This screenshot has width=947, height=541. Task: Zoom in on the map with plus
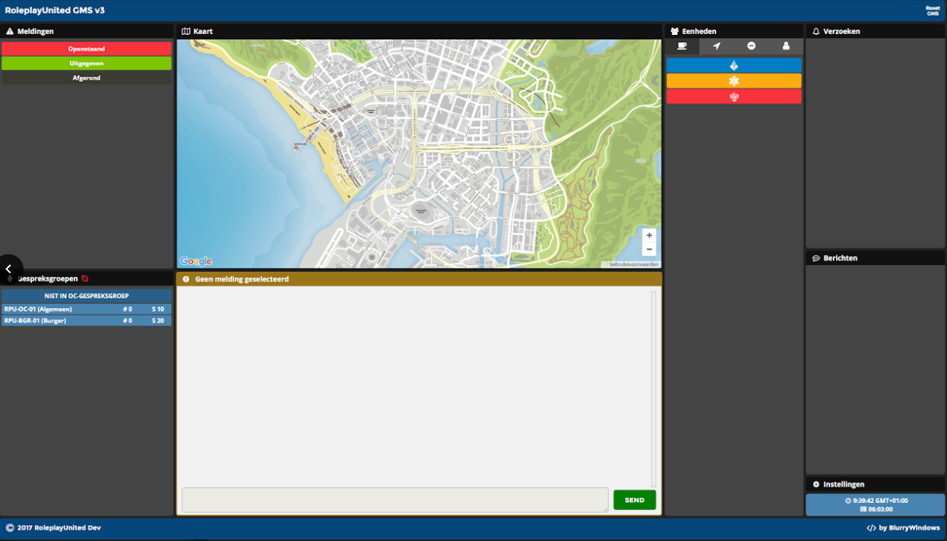pos(649,235)
